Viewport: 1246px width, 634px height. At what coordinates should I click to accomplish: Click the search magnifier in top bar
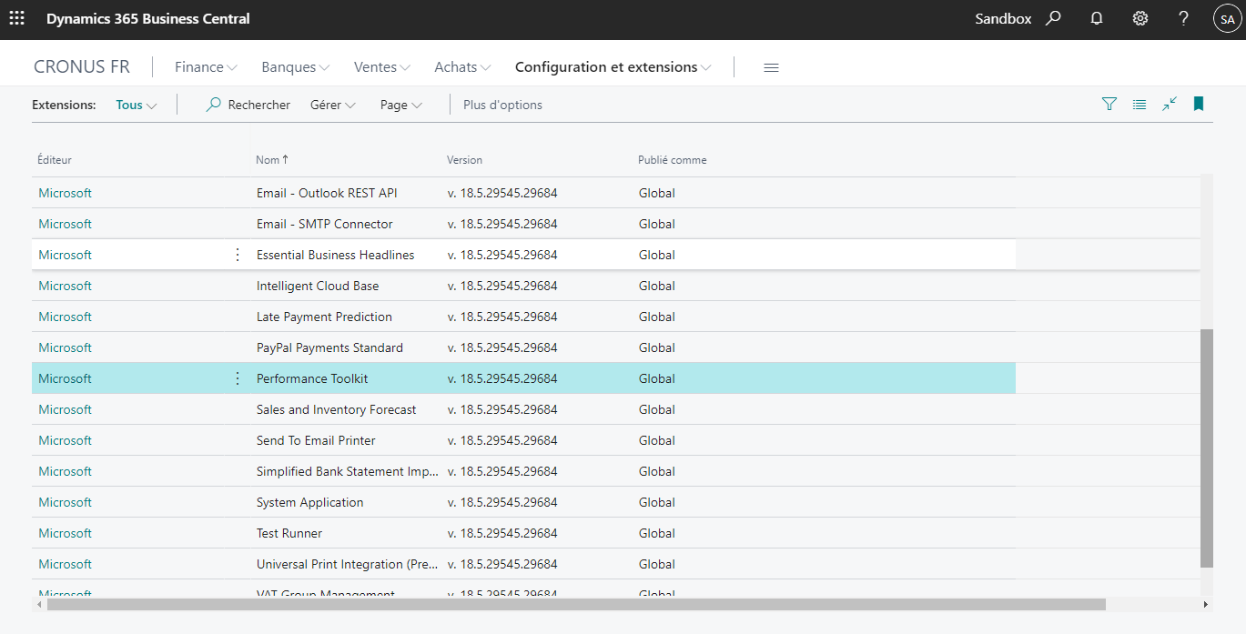[1053, 18]
